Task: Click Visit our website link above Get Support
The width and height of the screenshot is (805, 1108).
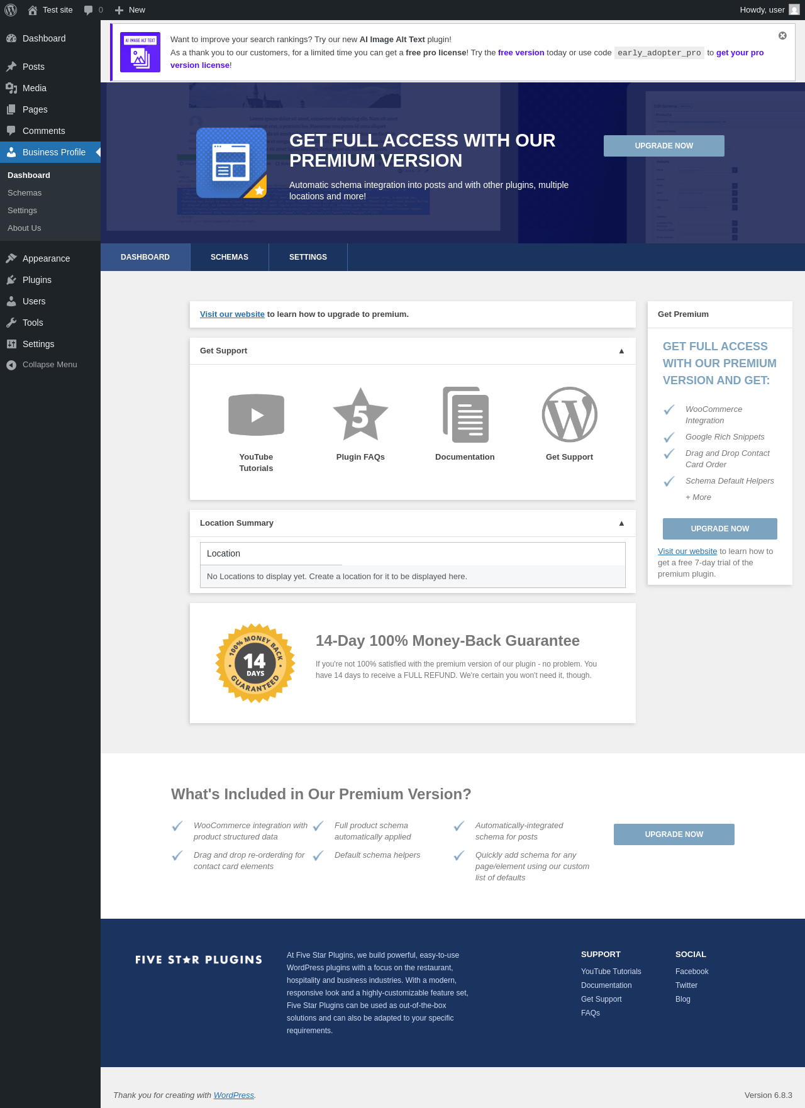Action: click(x=232, y=314)
